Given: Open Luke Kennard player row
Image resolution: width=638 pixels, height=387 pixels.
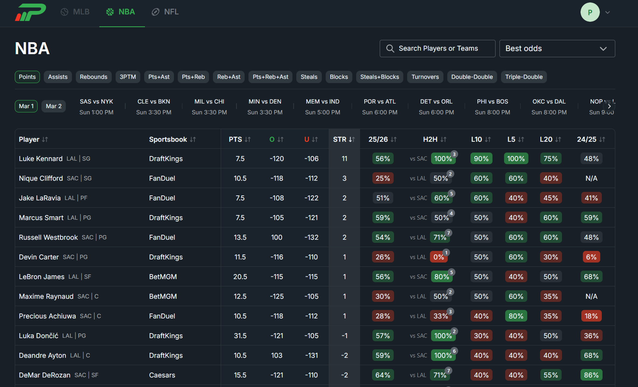Looking at the screenshot, I should (x=315, y=159).
